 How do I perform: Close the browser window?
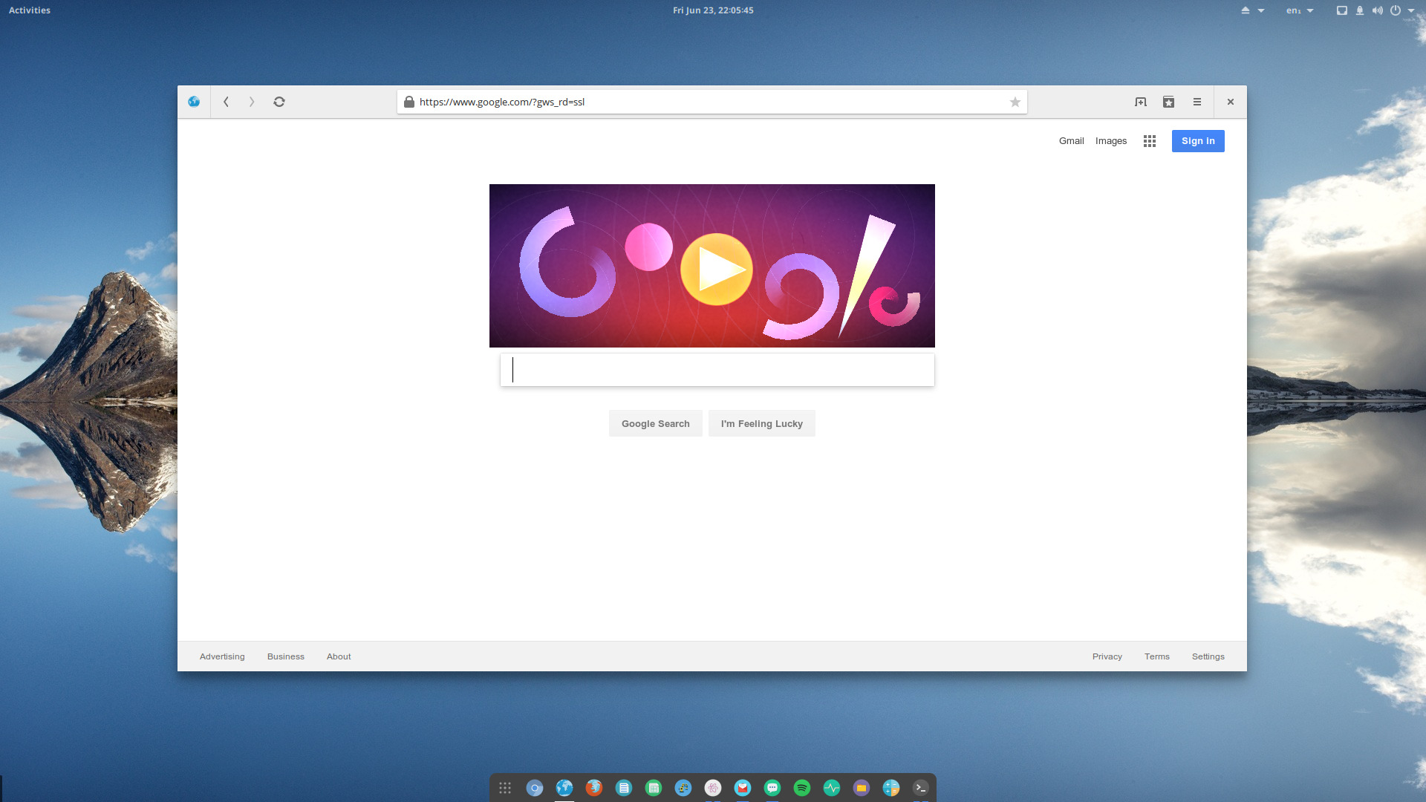point(1231,102)
